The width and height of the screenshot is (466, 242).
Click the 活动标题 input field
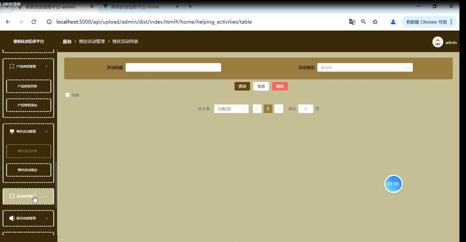173,68
